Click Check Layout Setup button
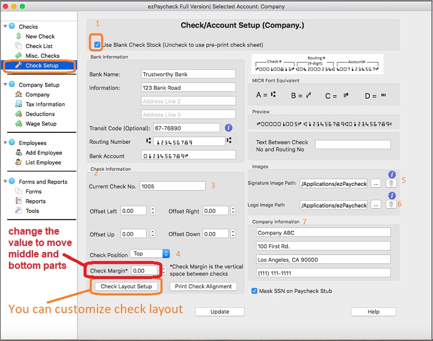This screenshot has height=341, width=433. click(x=126, y=286)
